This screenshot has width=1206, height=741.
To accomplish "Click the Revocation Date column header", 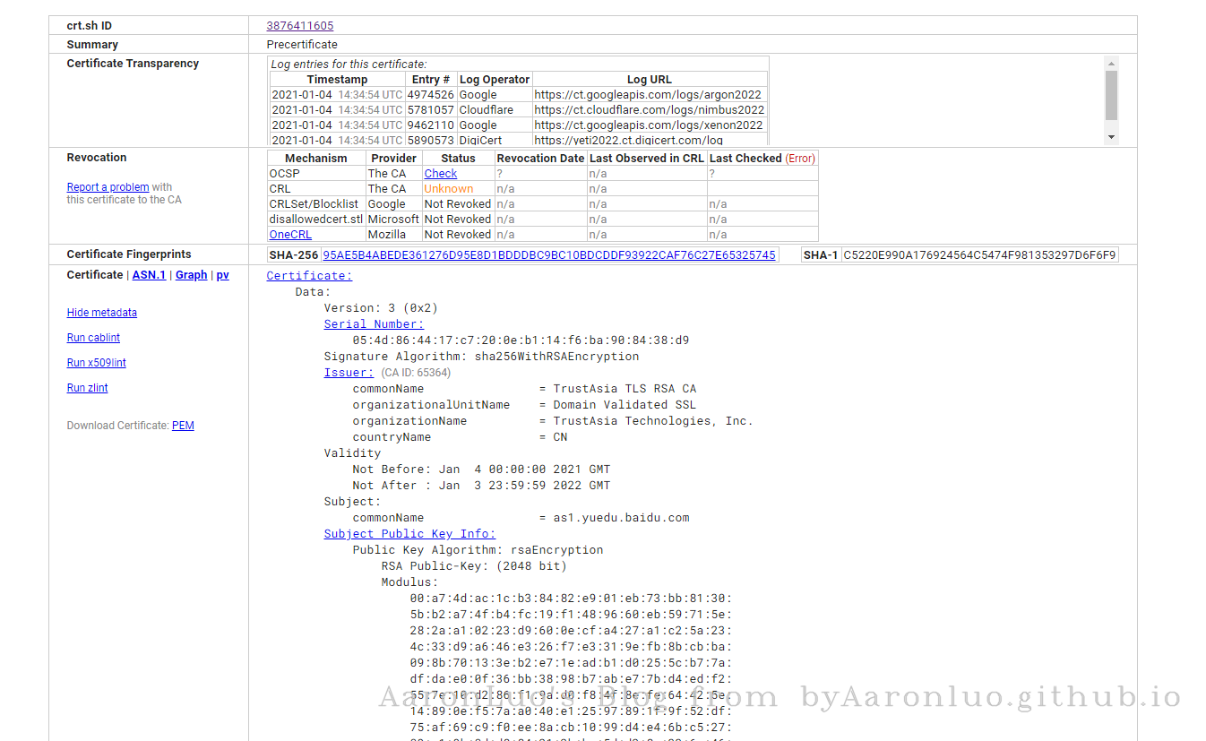I will coord(541,159).
